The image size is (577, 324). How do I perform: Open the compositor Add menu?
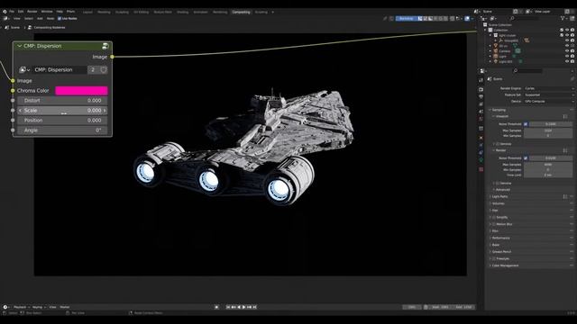point(40,18)
